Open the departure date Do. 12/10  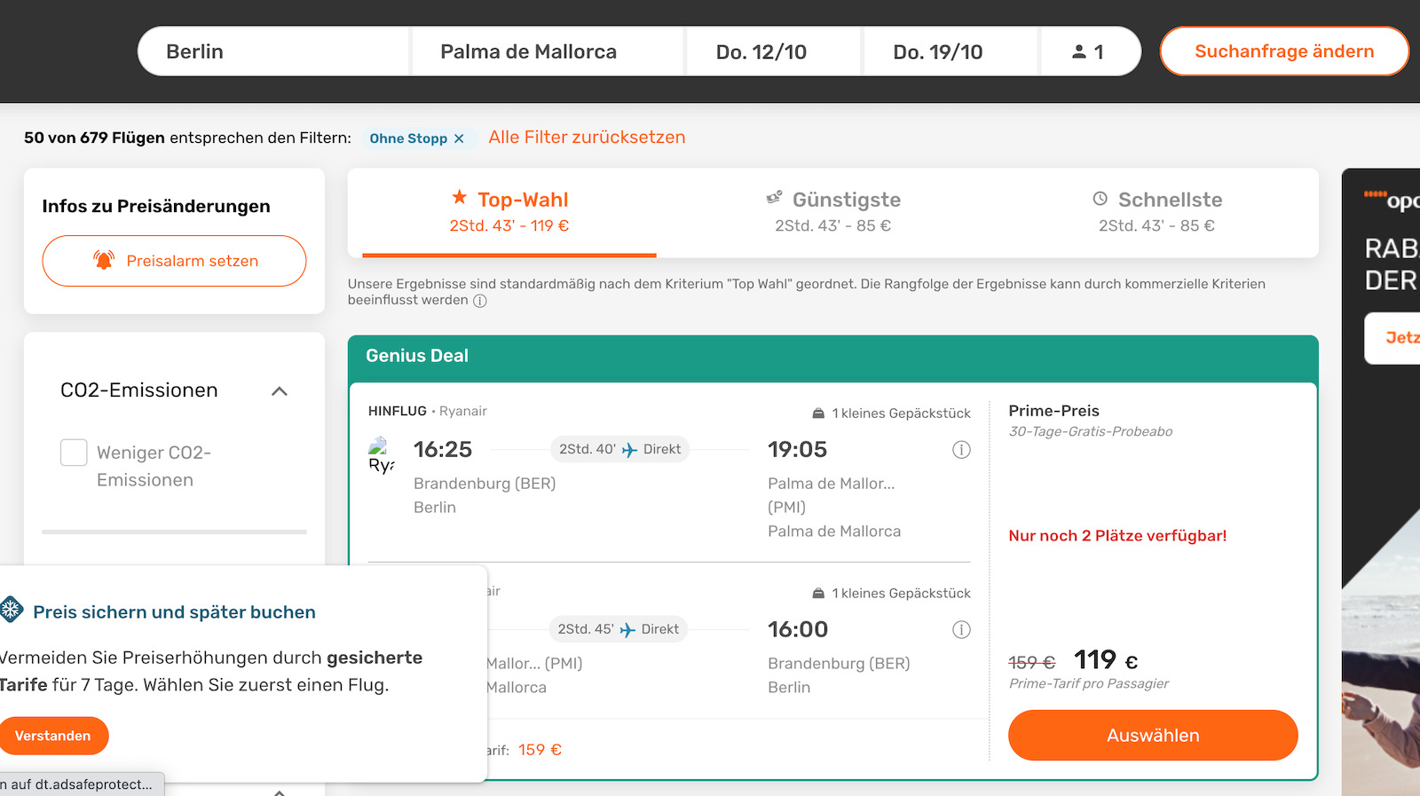point(763,51)
